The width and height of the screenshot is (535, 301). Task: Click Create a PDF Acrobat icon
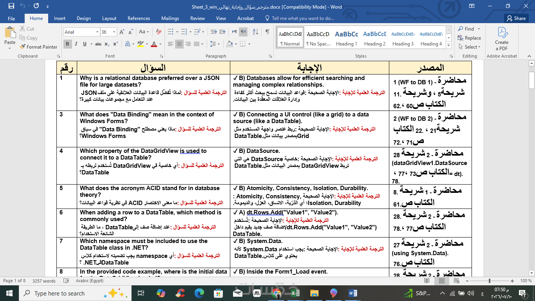[x=502, y=38]
